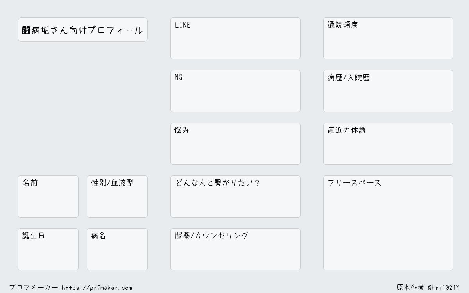
Task: Click the 病歴/入院歴 box
Action: coord(388,91)
